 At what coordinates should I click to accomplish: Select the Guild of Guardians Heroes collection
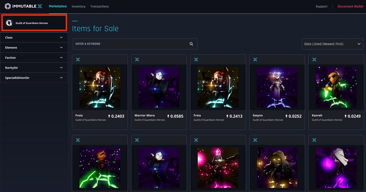pyautogui.click(x=34, y=23)
